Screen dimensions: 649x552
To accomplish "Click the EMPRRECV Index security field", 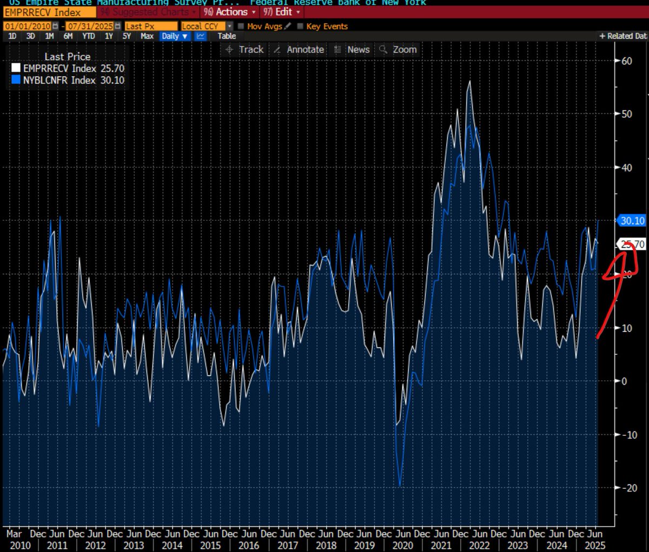I will 50,12.
